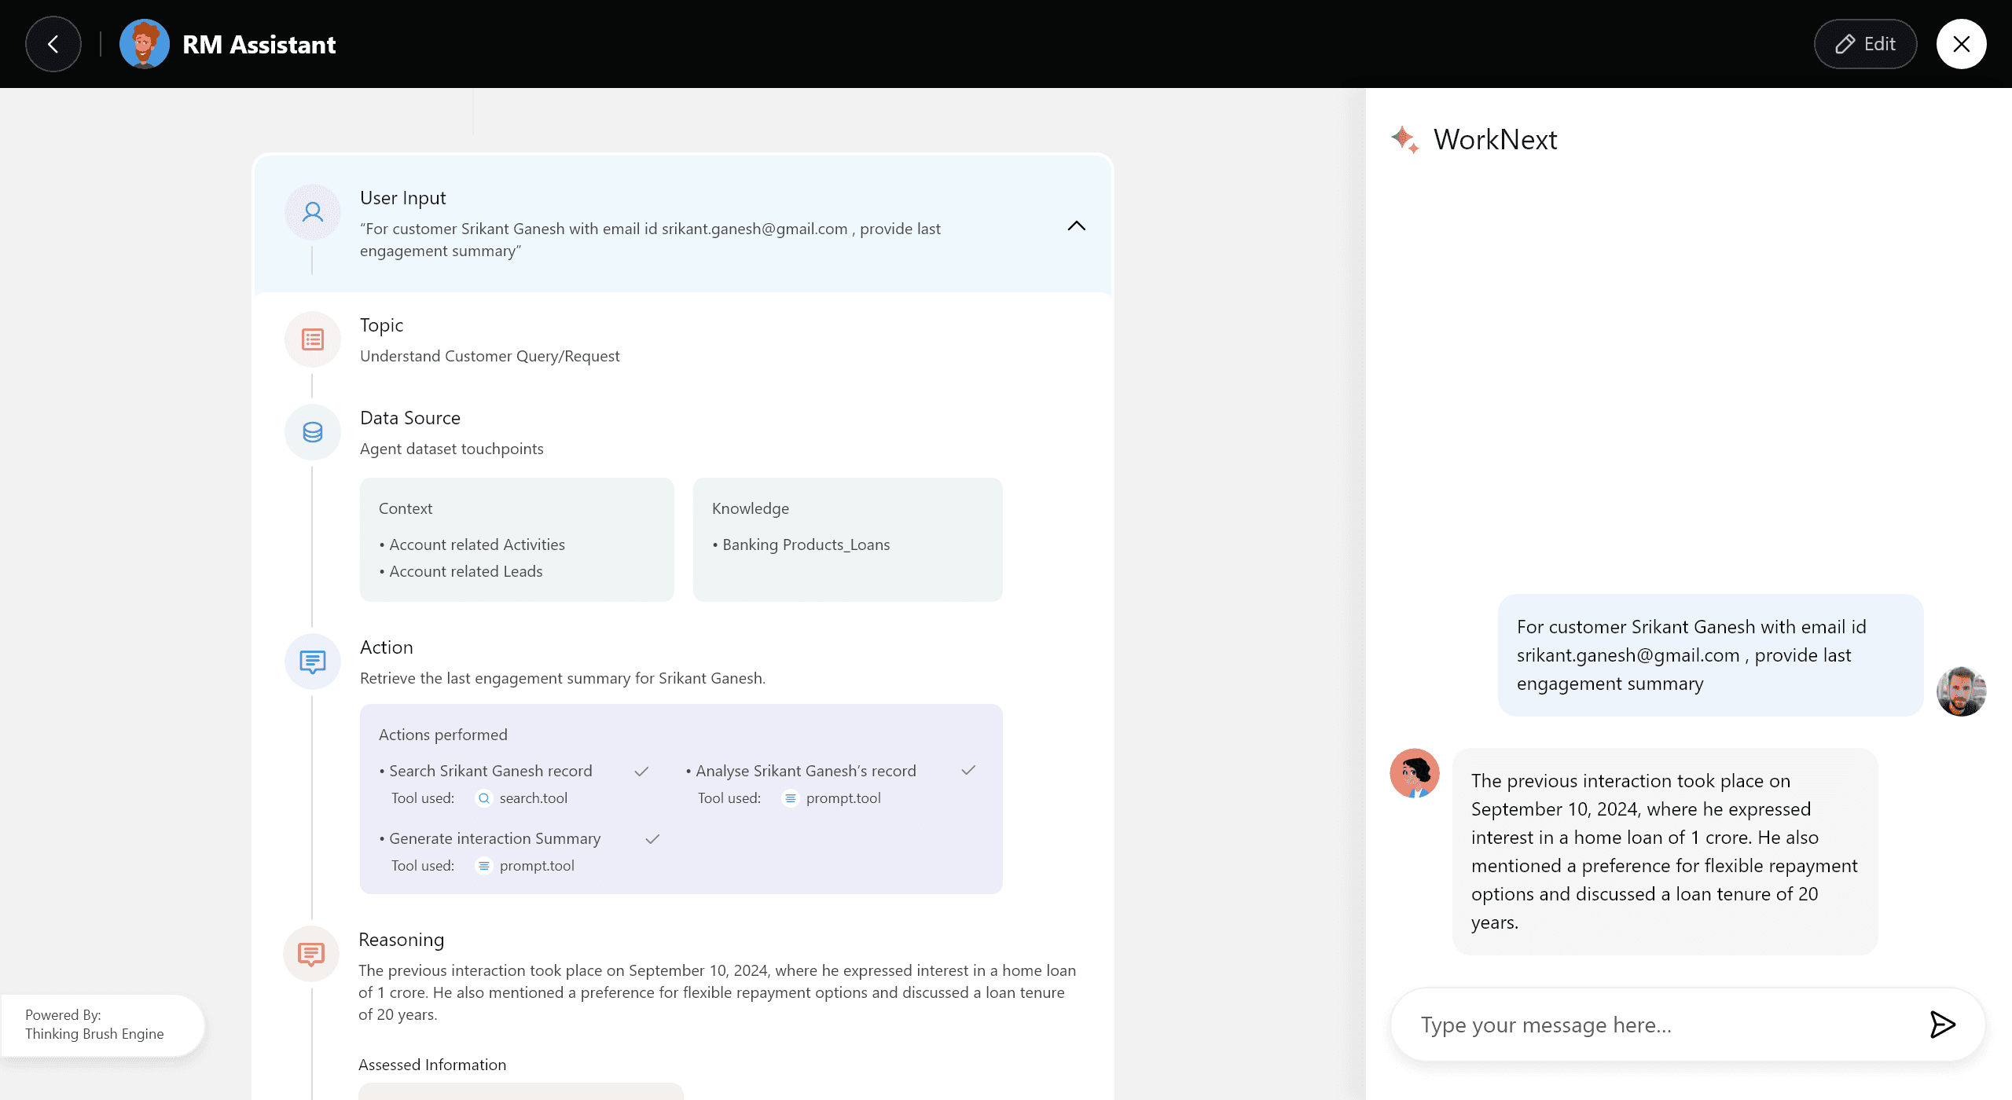Click the RM Assistant avatar icon

click(144, 44)
